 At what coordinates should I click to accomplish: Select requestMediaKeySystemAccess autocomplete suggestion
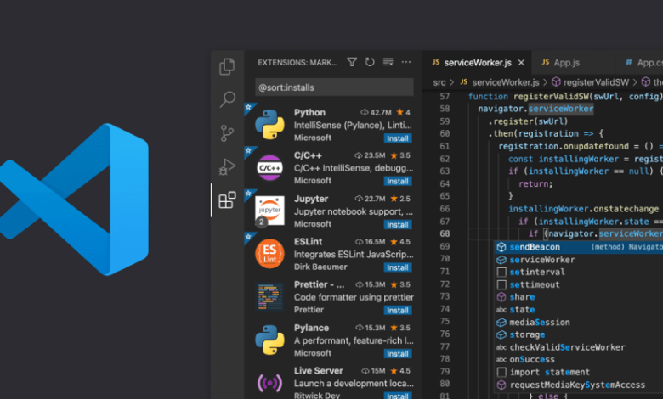pyautogui.click(x=579, y=385)
